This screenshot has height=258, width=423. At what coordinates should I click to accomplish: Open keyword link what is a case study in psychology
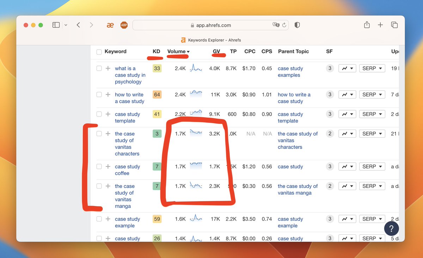click(130, 75)
